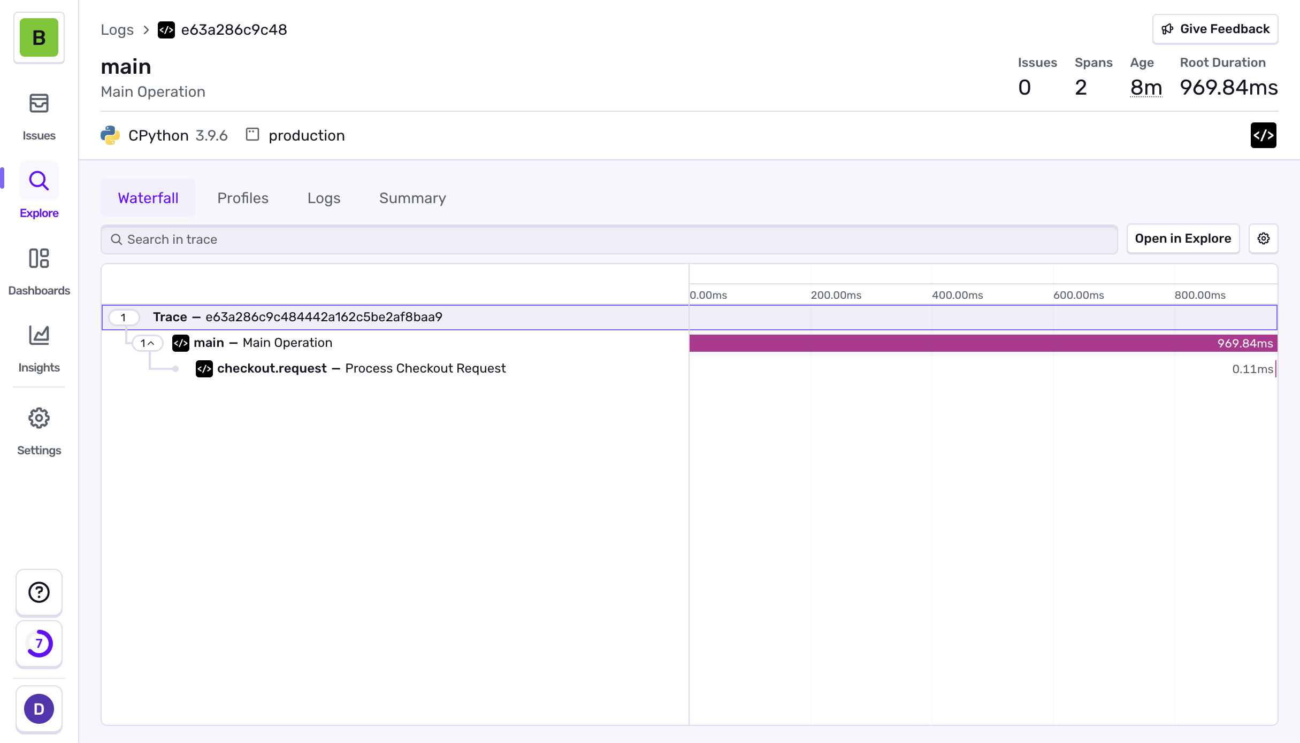Image resolution: width=1300 pixels, height=743 pixels.
Task: Focus the Search in trace field
Action: coord(609,239)
